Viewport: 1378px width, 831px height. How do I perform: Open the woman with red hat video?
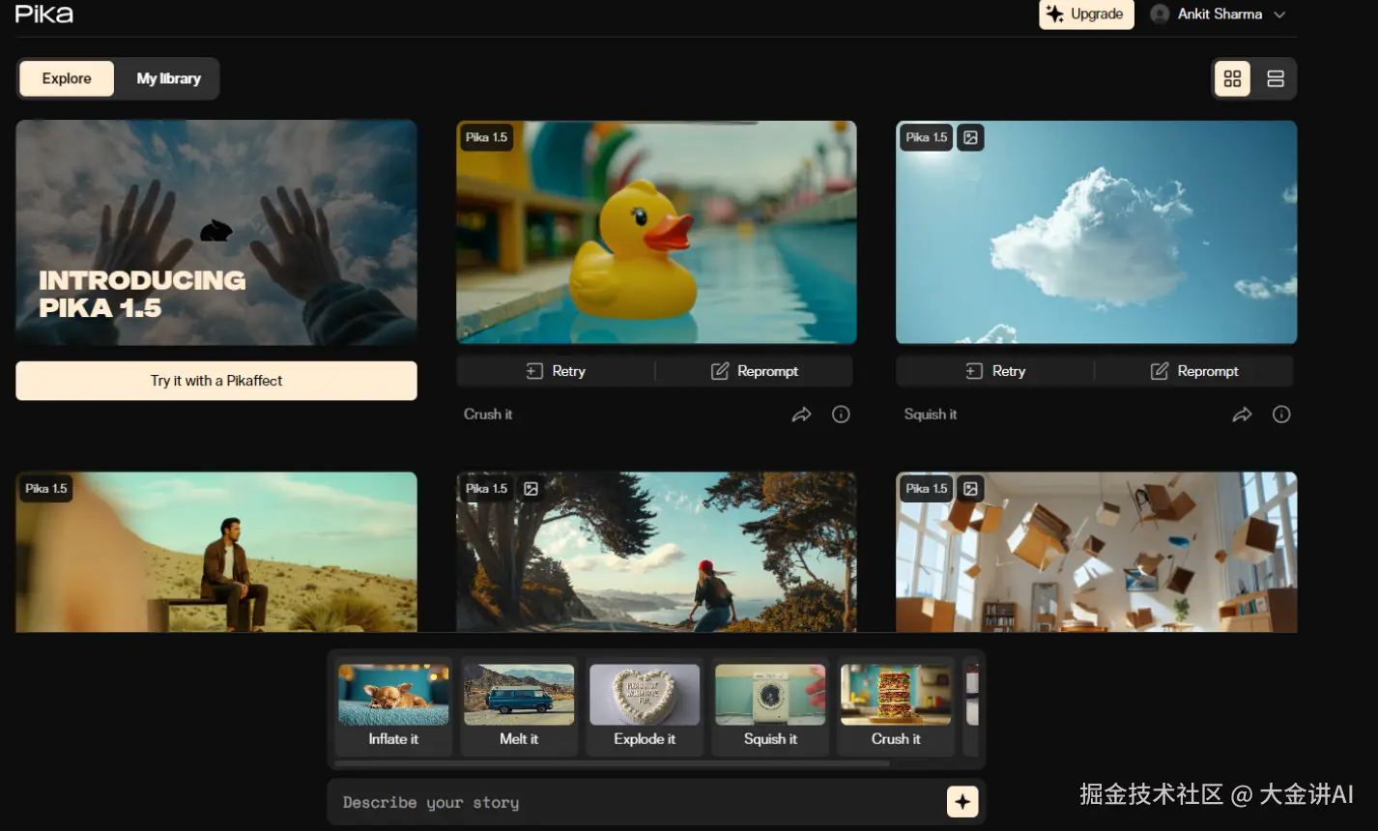pos(656,552)
